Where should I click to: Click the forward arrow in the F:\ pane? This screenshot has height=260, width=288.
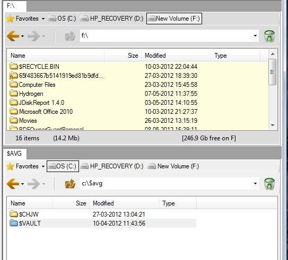tap(34, 36)
